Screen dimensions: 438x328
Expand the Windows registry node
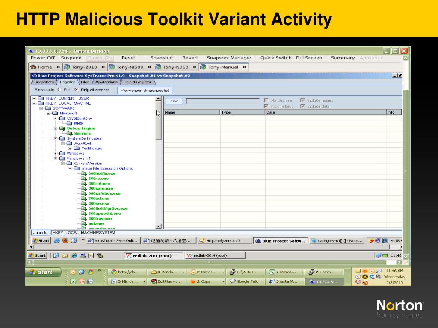[x=56, y=153]
